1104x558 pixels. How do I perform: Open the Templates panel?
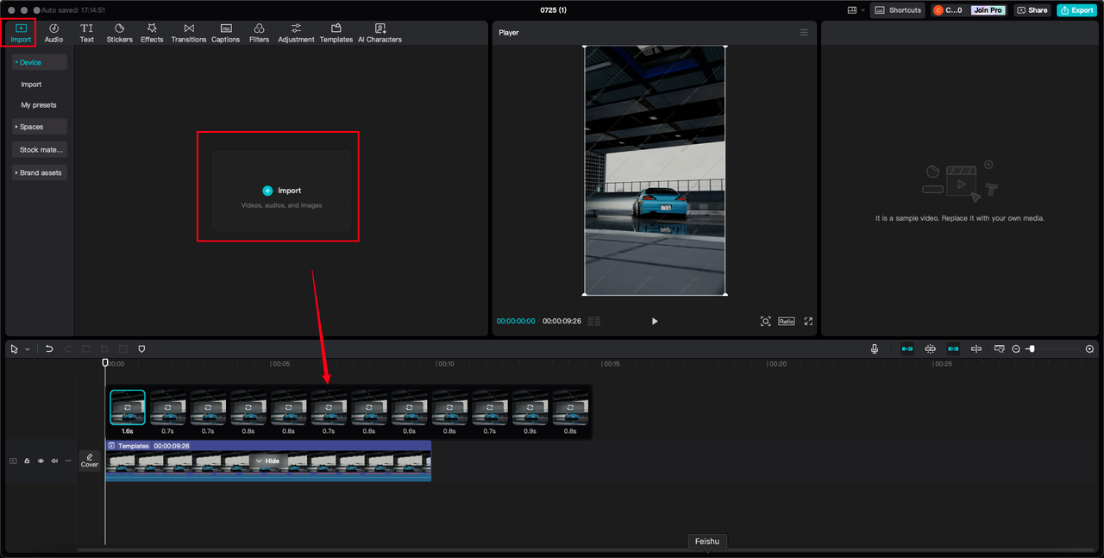336,33
